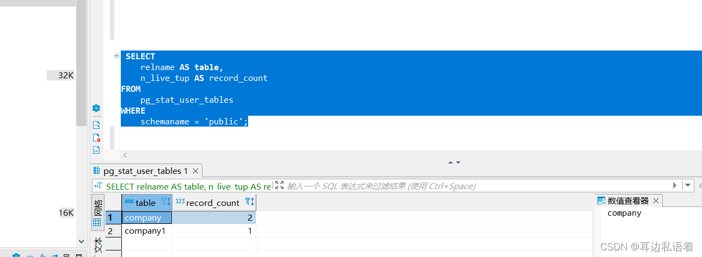Click the file icon with red alert mark
This screenshot has width=702, height=257.
96,137
